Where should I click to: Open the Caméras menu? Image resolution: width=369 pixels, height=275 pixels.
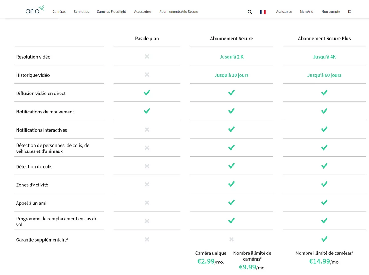[x=59, y=12]
